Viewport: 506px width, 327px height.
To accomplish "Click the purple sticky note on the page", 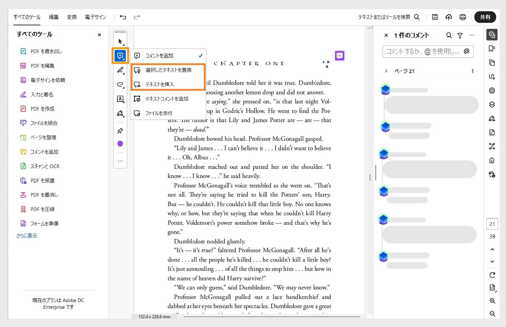I will point(339,56).
